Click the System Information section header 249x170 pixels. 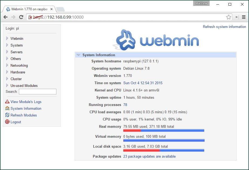pos(156,55)
